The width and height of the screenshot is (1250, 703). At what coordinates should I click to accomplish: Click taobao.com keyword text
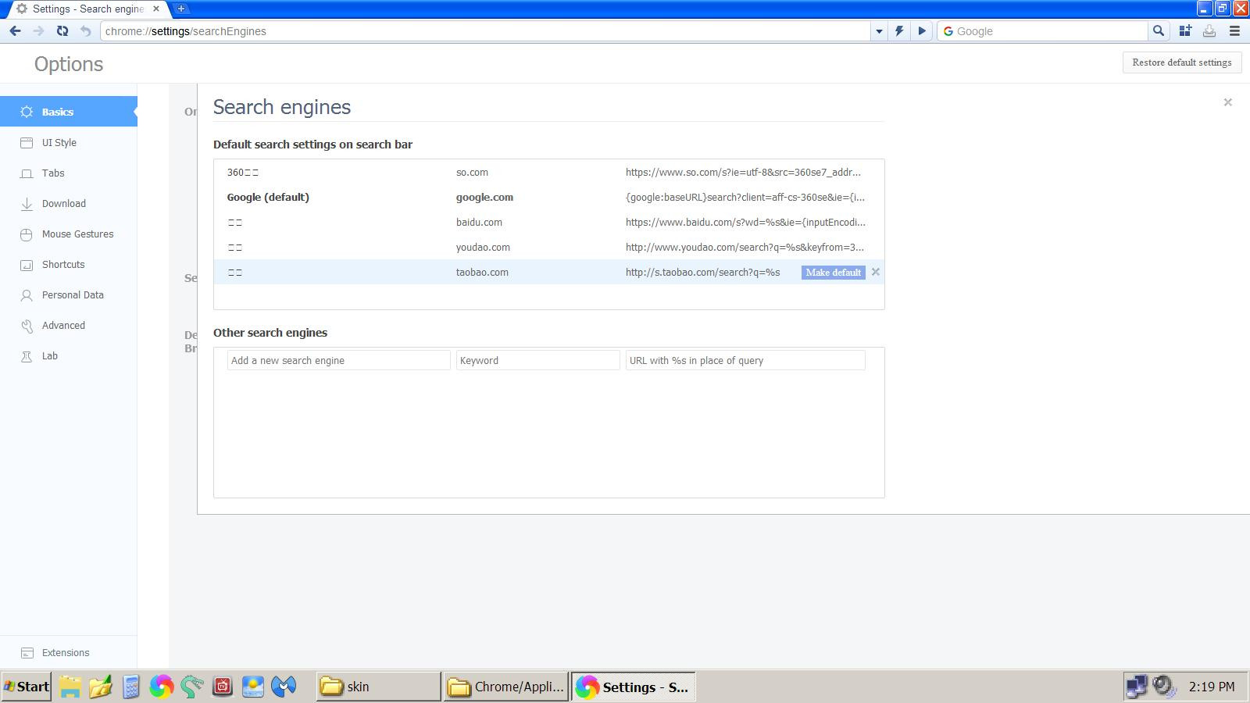click(482, 273)
